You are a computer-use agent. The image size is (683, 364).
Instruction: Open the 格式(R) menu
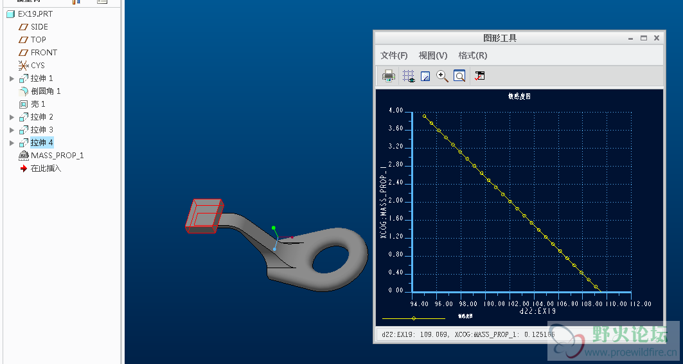point(473,55)
